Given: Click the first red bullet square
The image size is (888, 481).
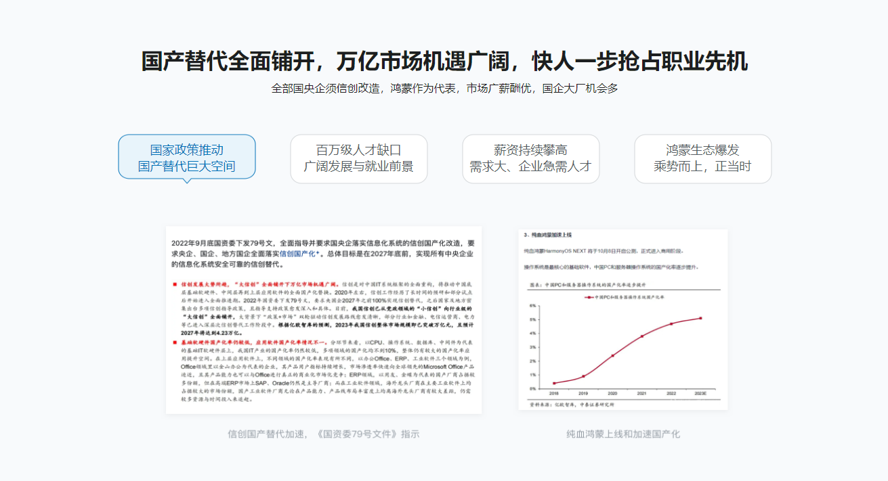Looking at the screenshot, I should coord(175,285).
